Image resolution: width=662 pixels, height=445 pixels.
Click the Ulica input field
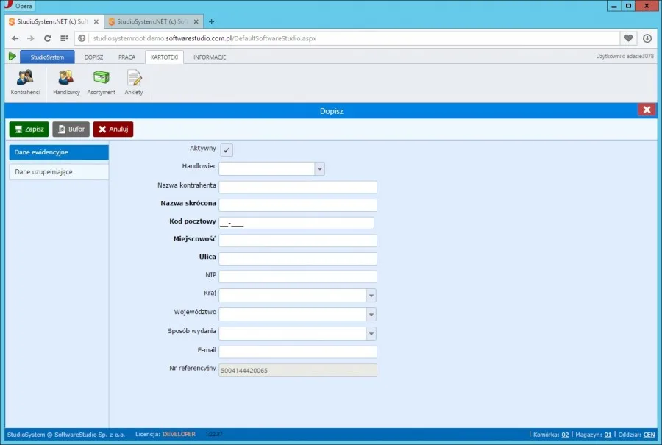298,259
